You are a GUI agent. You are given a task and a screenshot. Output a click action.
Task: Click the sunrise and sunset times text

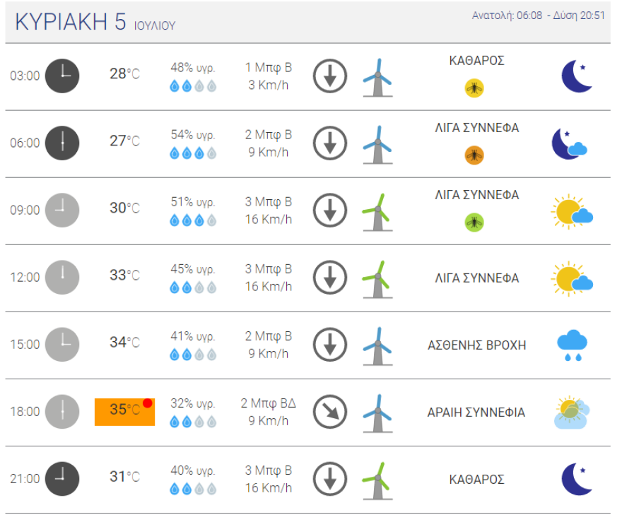[x=538, y=16]
